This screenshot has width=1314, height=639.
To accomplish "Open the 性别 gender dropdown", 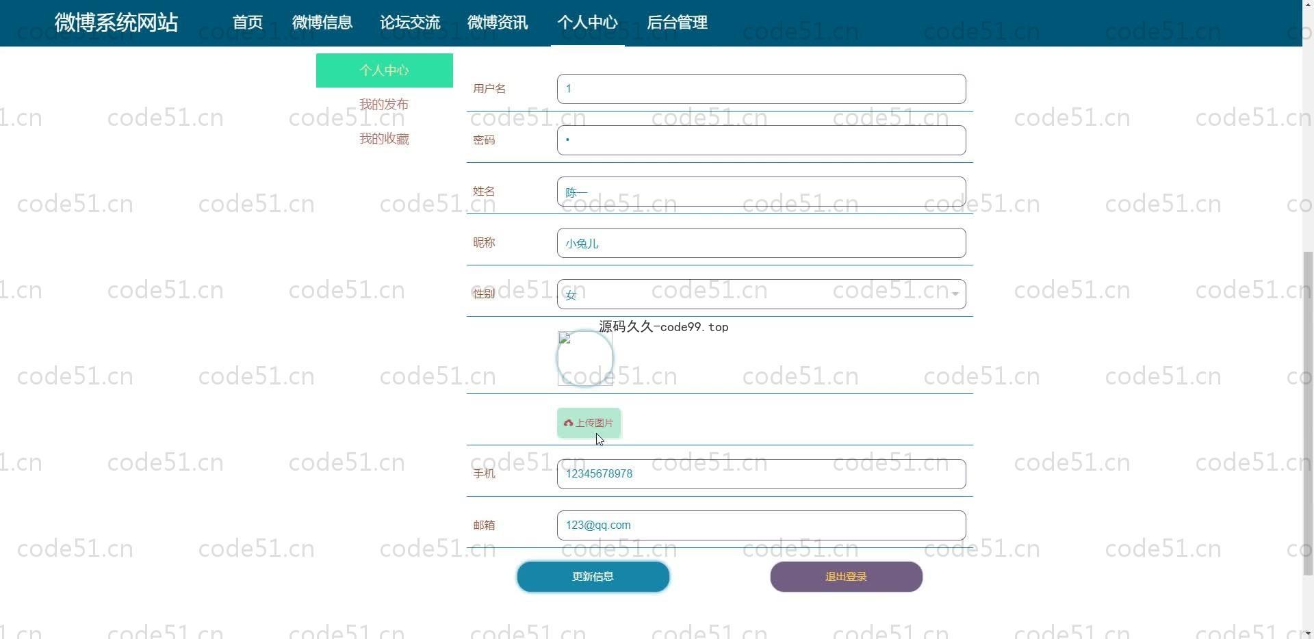I will click(761, 294).
